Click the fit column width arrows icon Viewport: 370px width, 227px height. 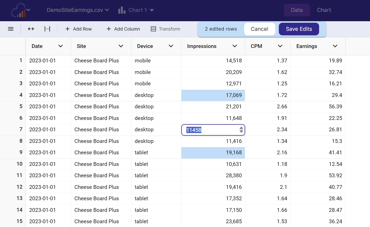pos(31,29)
